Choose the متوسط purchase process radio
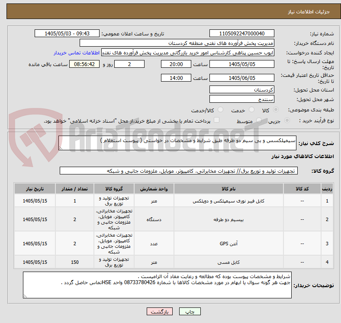 (x=259, y=120)
